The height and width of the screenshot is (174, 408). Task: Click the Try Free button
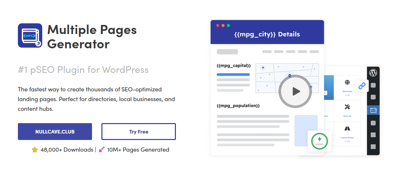[x=138, y=132]
